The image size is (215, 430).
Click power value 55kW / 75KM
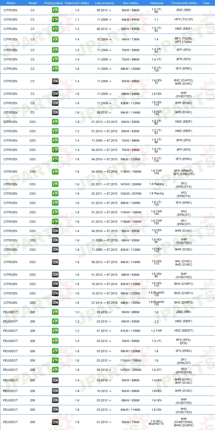click(131, 422)
